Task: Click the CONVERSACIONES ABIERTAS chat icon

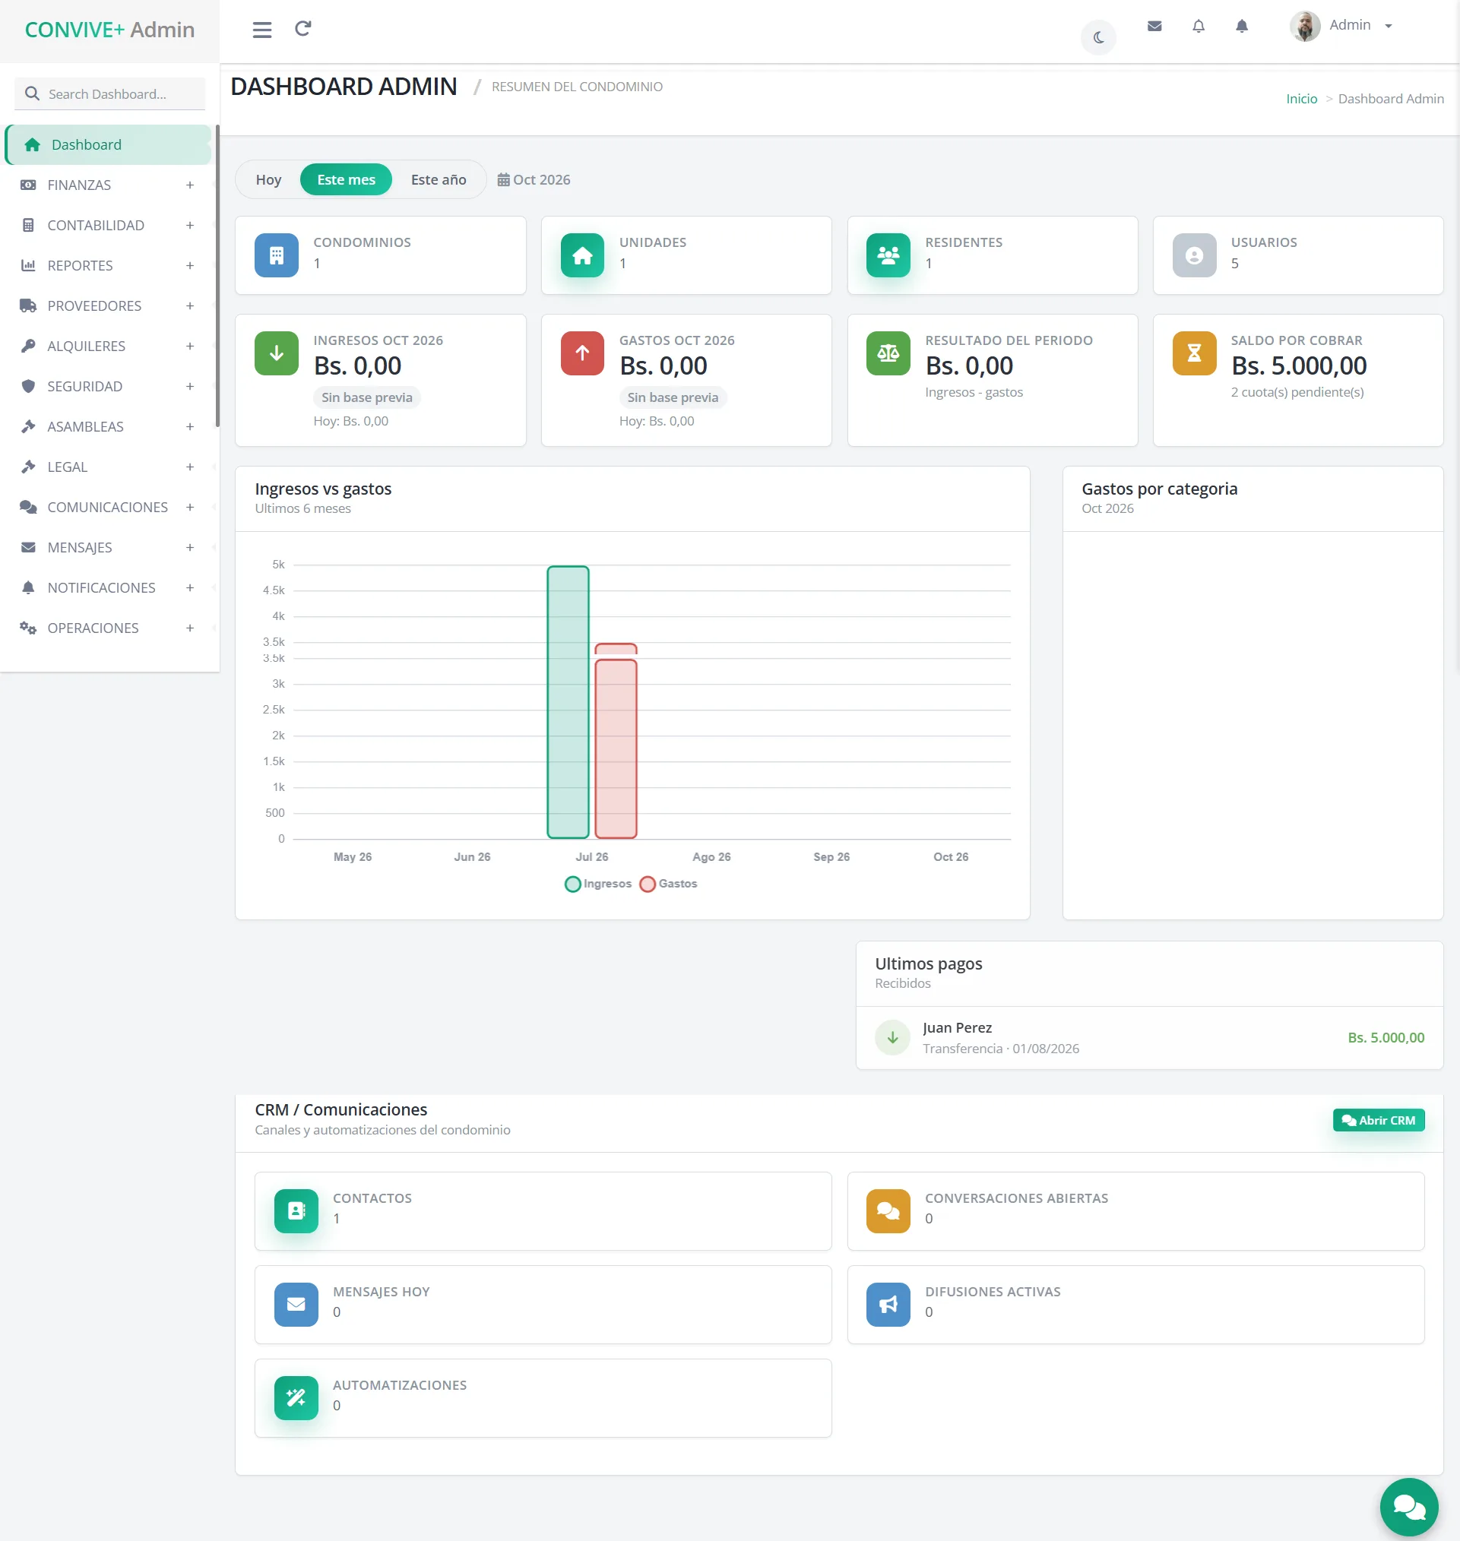Action: [888, 1211]
